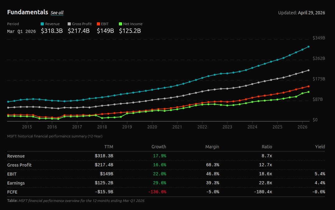Click Revenue growth 17.9% cell
Viewport: 335px width, 210px height.
[x=160, y=156]
